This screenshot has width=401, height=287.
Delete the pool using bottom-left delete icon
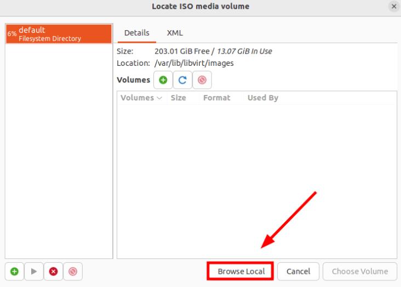click(x=73, y=272)
